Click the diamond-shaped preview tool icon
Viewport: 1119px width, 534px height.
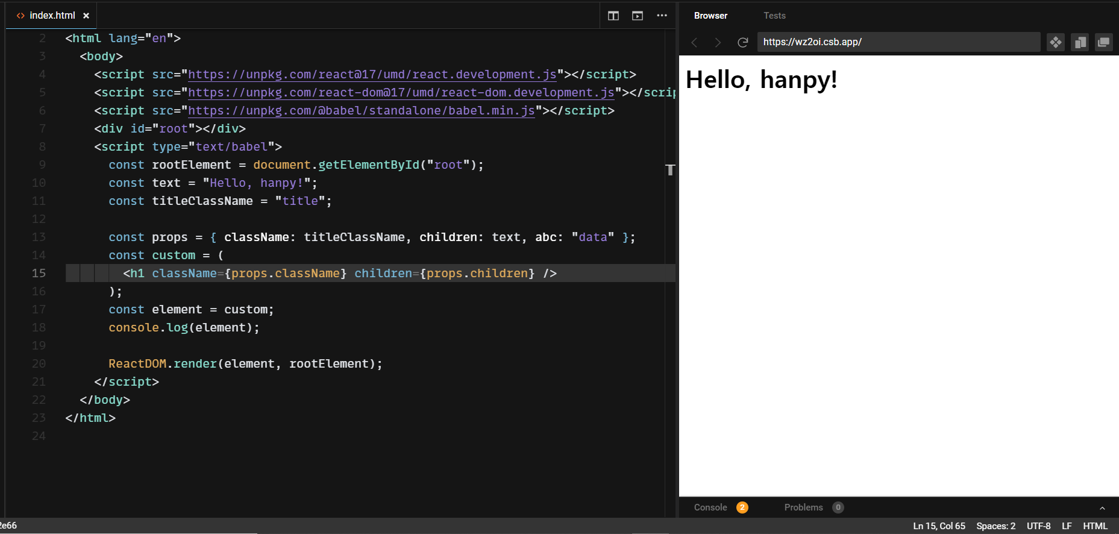tap(1056, 42)
